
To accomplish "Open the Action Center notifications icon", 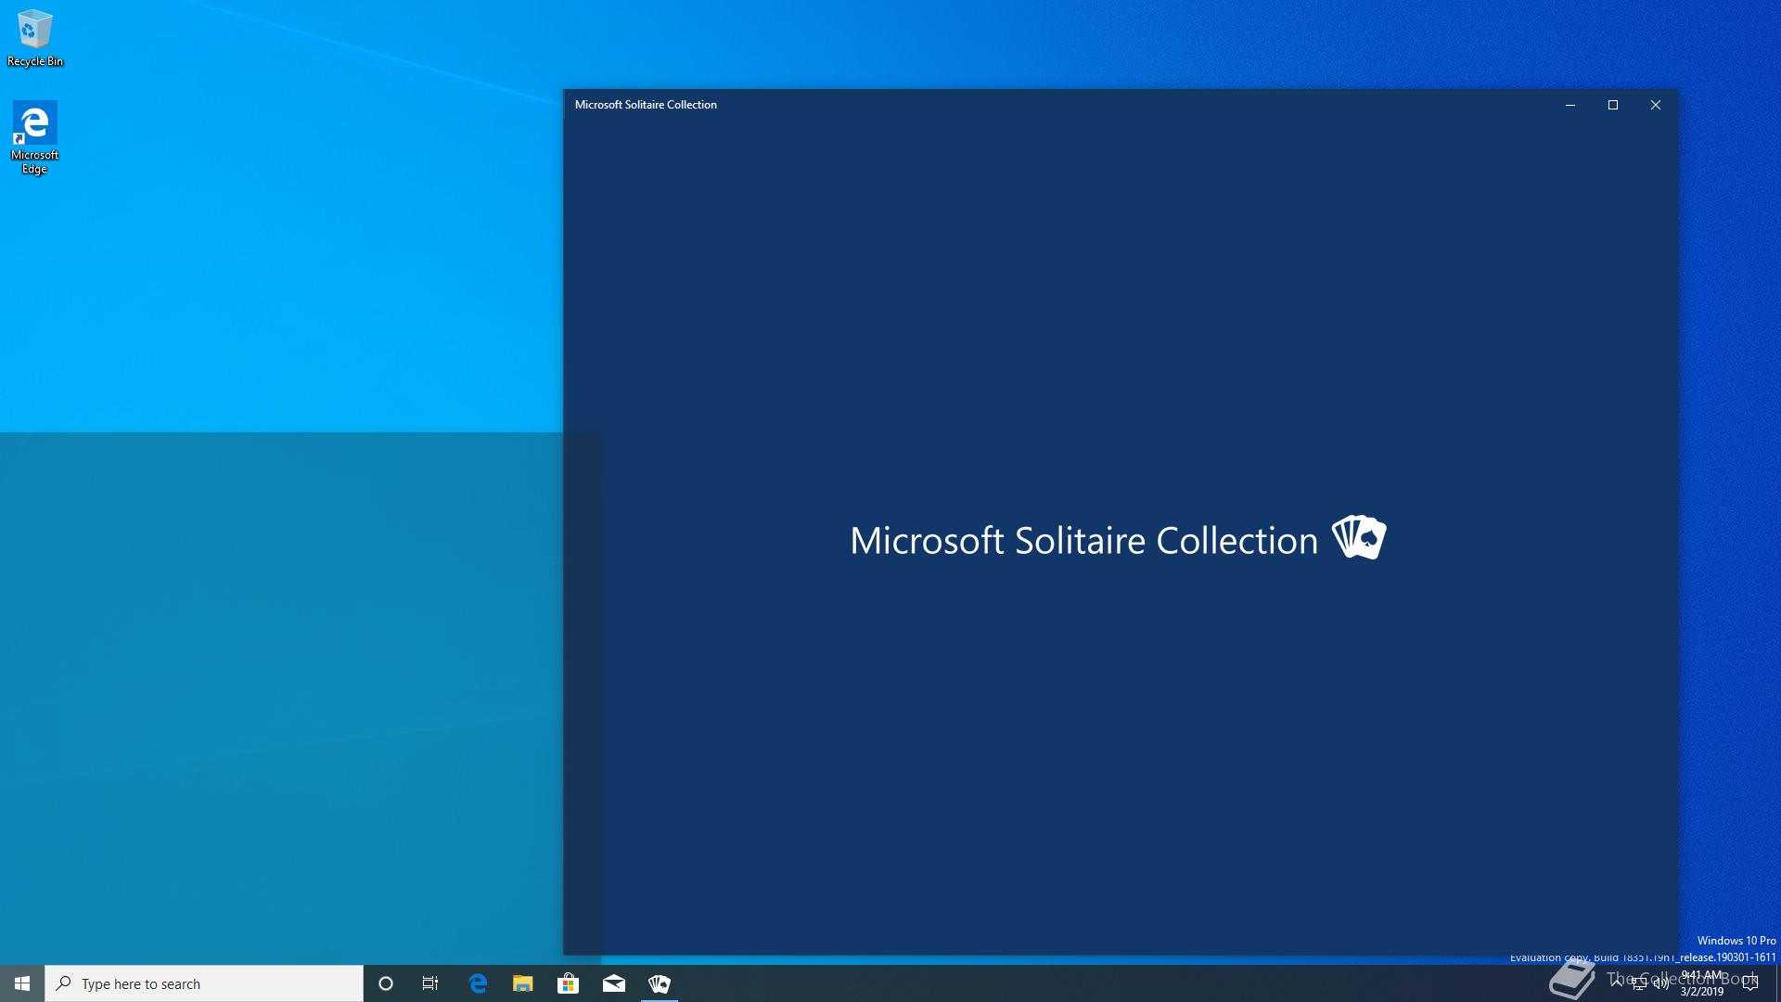I will 1750,983.
